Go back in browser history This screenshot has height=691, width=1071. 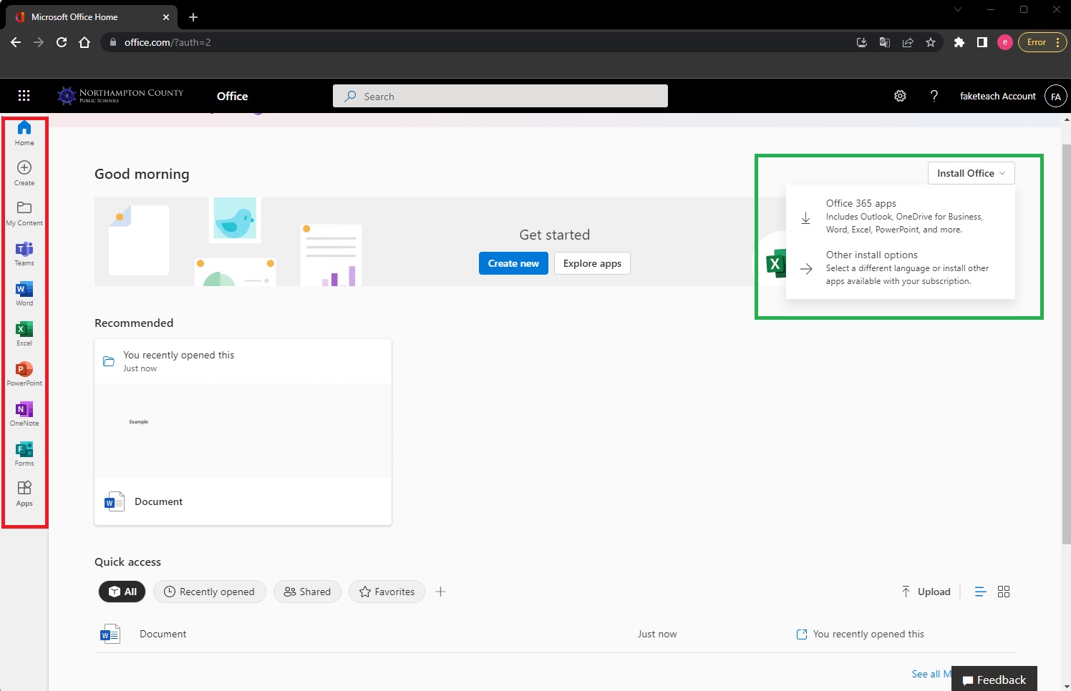pos(16,42)
